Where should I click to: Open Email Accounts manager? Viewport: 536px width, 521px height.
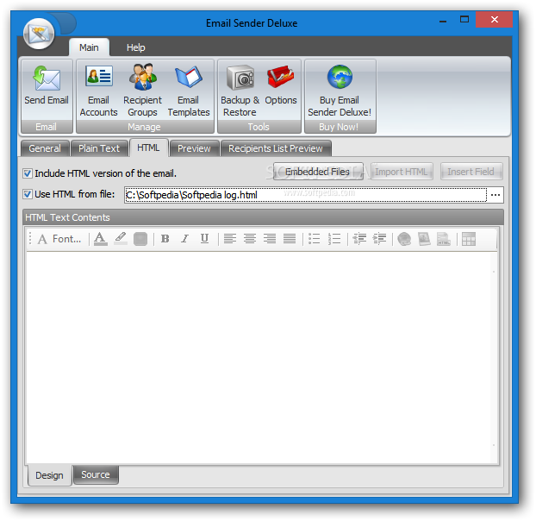[98, 91]
